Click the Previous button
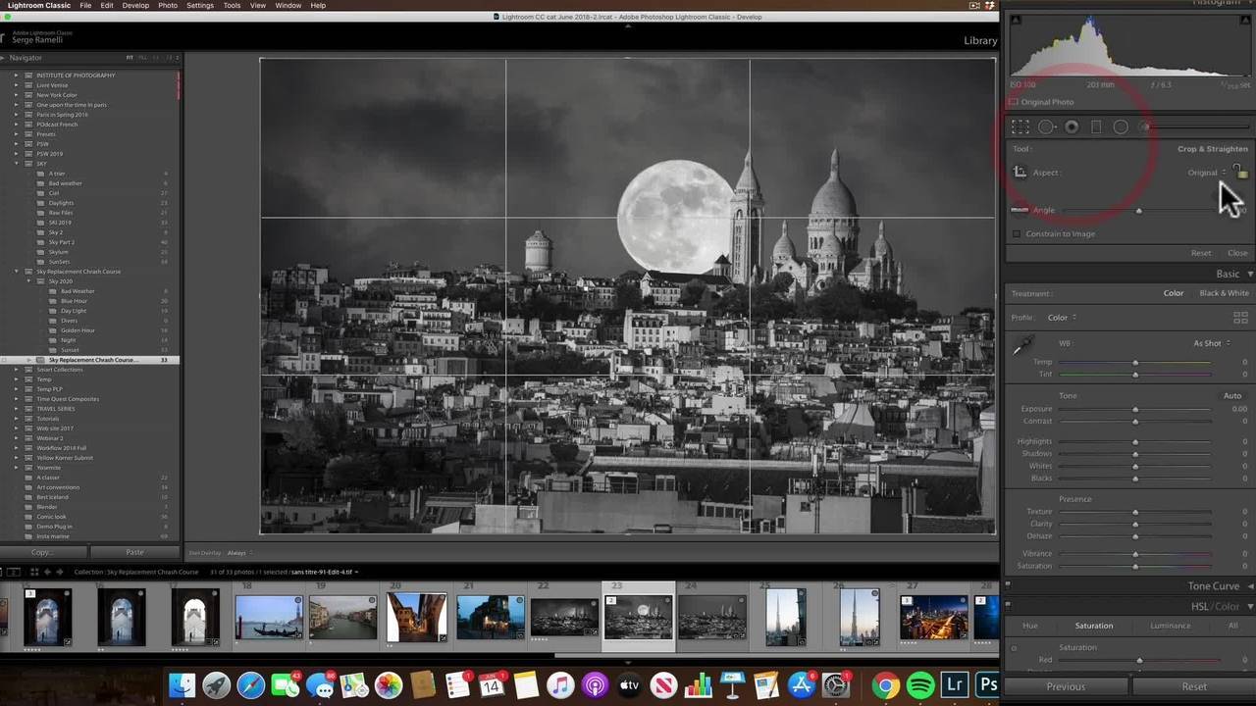 click(1066, 686)
